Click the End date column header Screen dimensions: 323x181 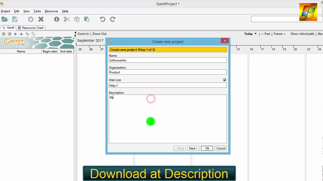66,51
